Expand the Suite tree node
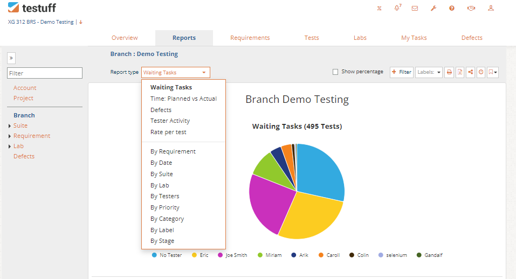516x279 pixels. tap(10, 126)
